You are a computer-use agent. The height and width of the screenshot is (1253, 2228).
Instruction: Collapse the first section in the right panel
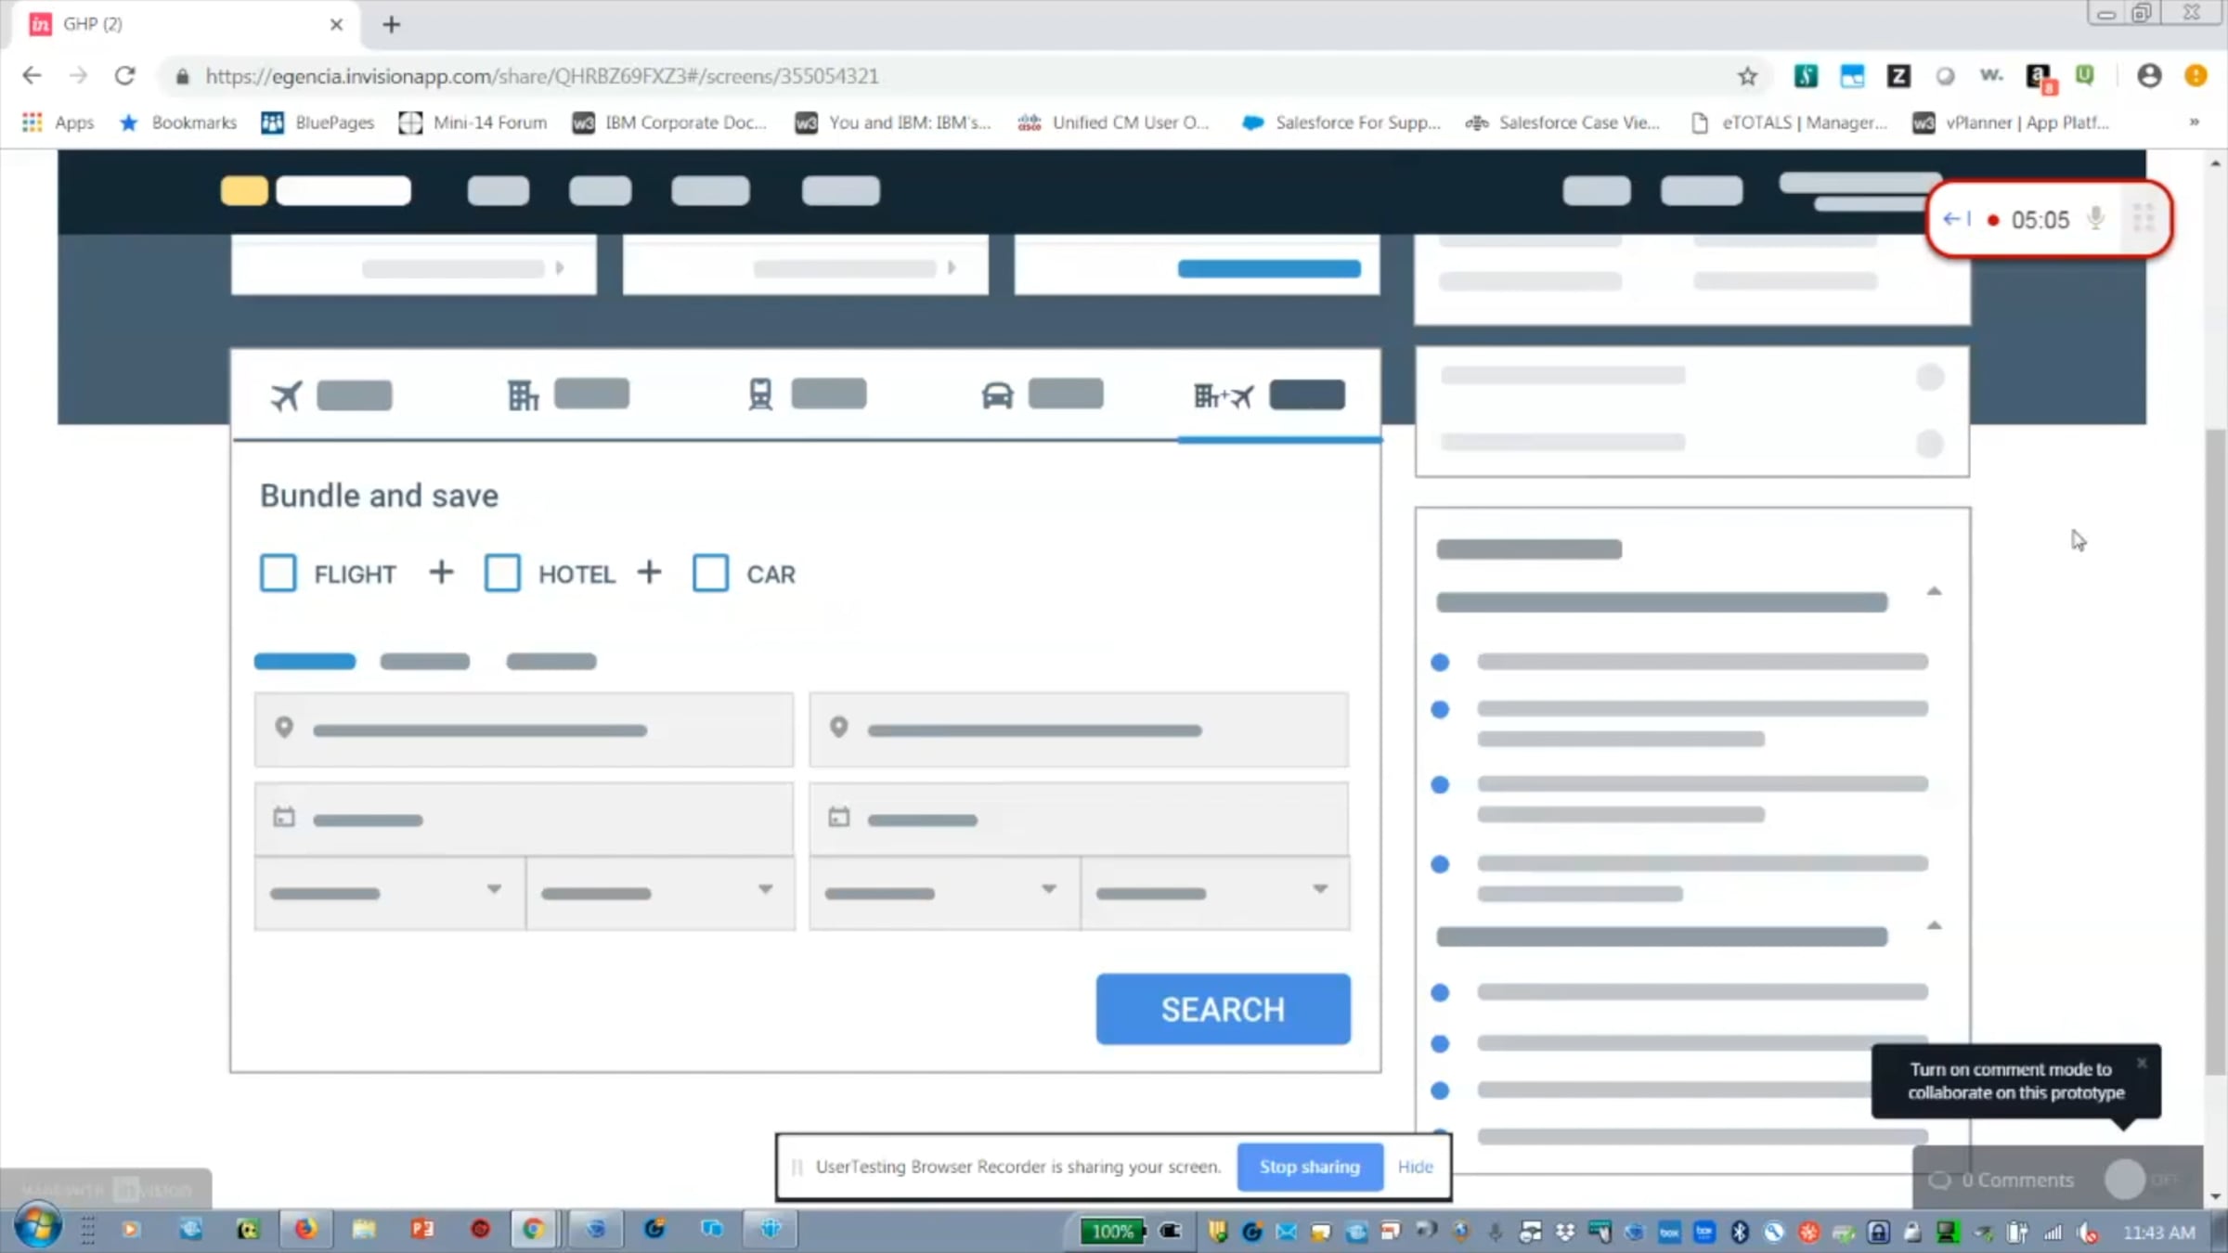[1934, 592]
